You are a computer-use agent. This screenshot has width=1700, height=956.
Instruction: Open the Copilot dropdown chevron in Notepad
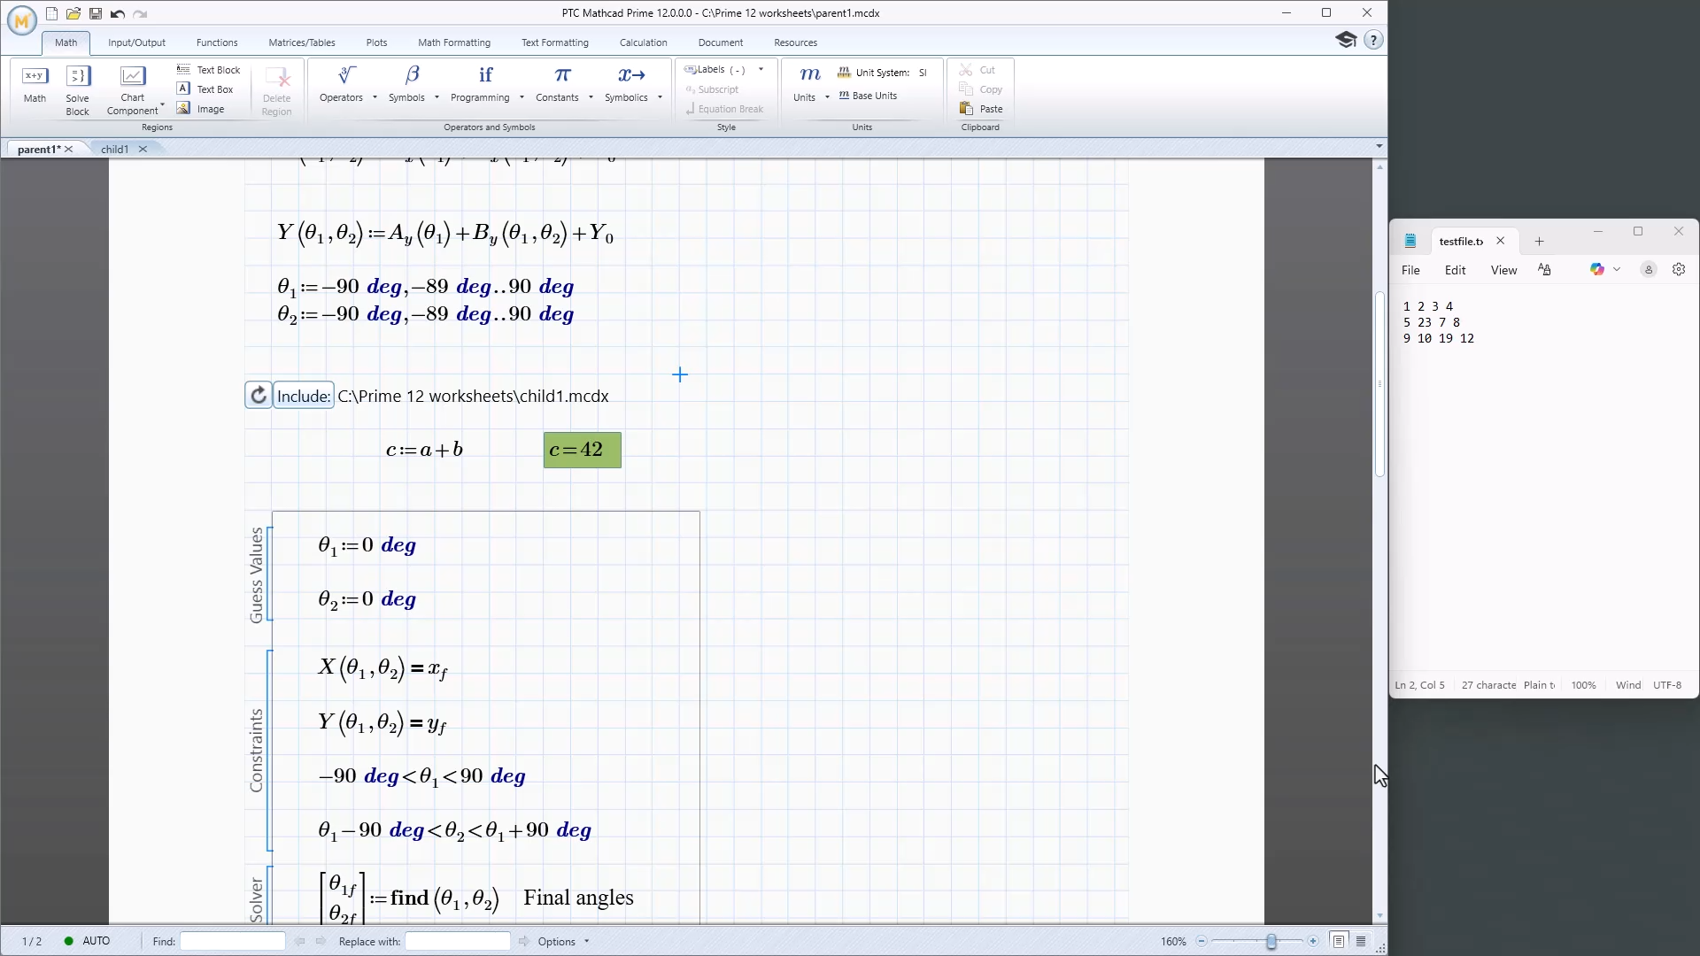(x=1617, y=269)
